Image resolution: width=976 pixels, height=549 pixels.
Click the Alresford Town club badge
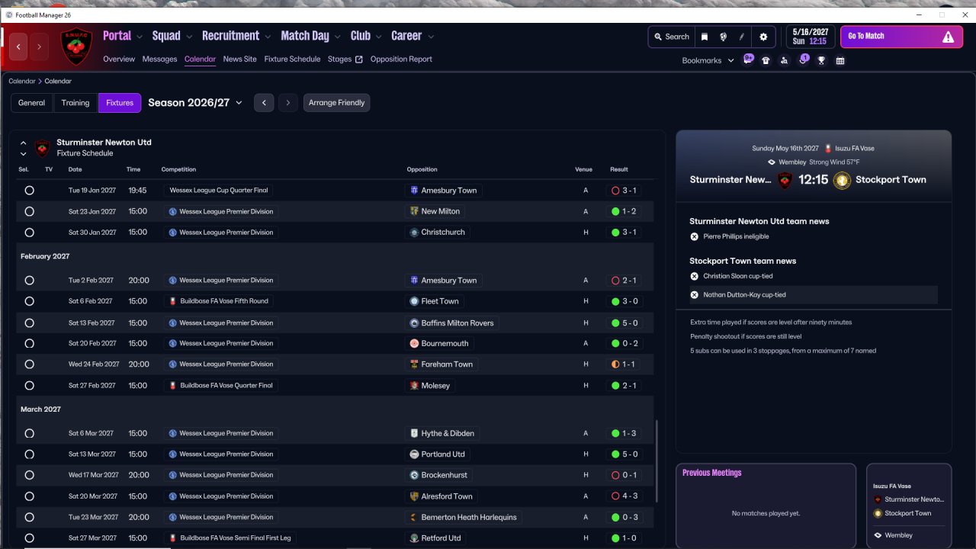pyautogui.click(x=414, y=496)
